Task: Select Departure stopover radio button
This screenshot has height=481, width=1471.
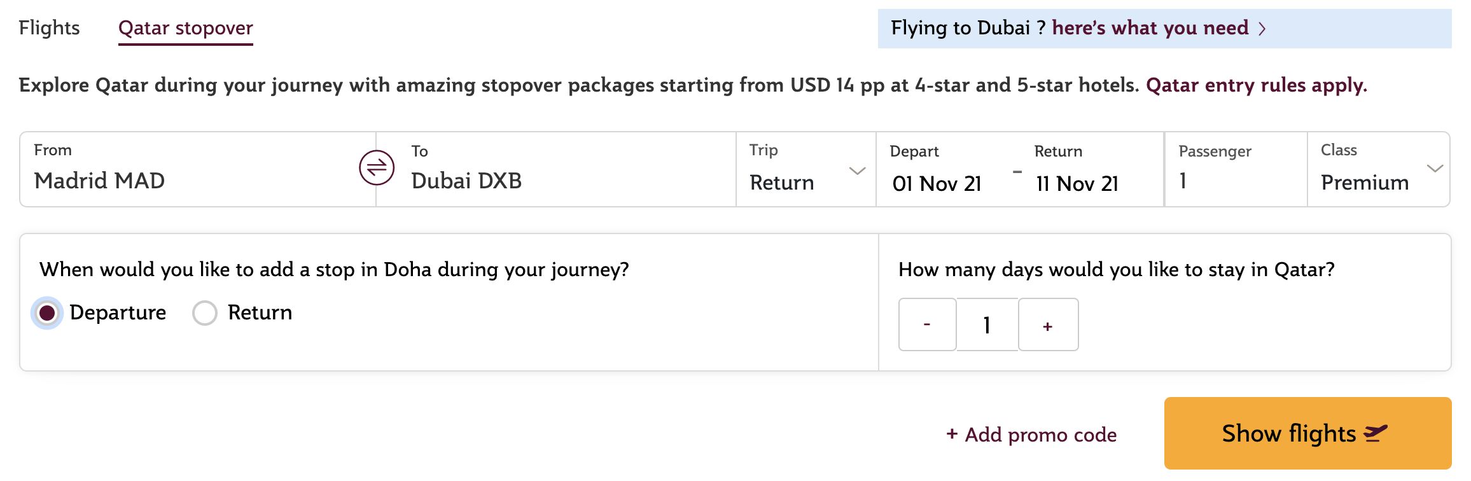Action: tap(47, 313)
